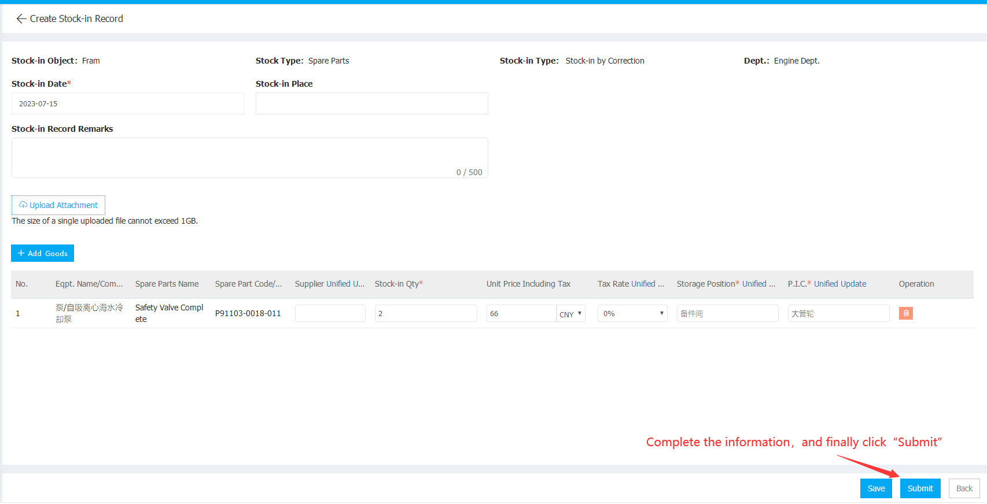987x504 pixels.
Task: Click the equipment name cell in row 1
Action: (89, 313)
